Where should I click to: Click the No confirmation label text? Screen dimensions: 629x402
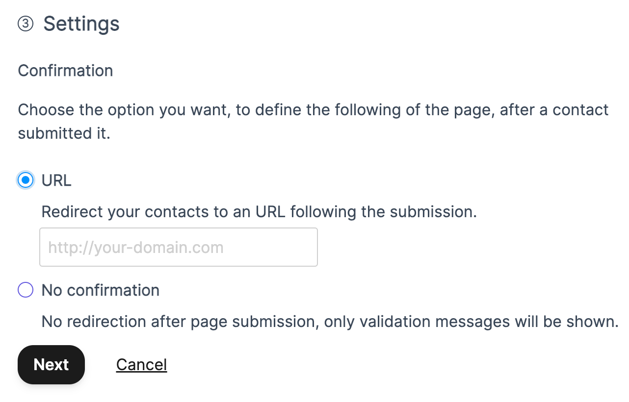coord(100,290)
